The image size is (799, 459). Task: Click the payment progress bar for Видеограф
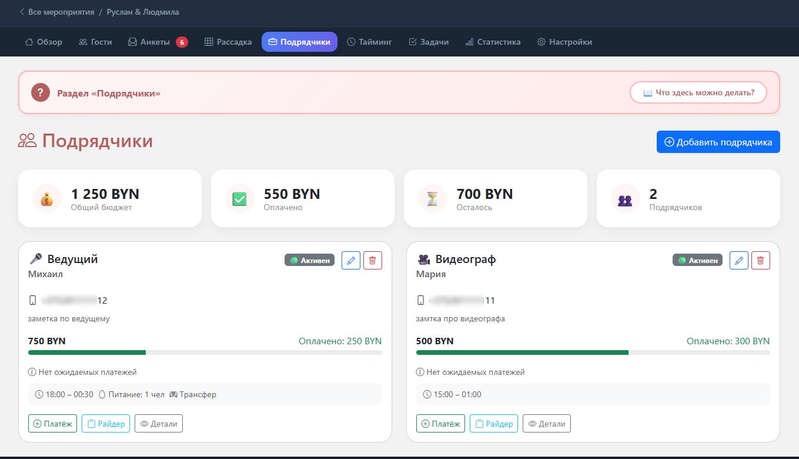pos(593,352)
